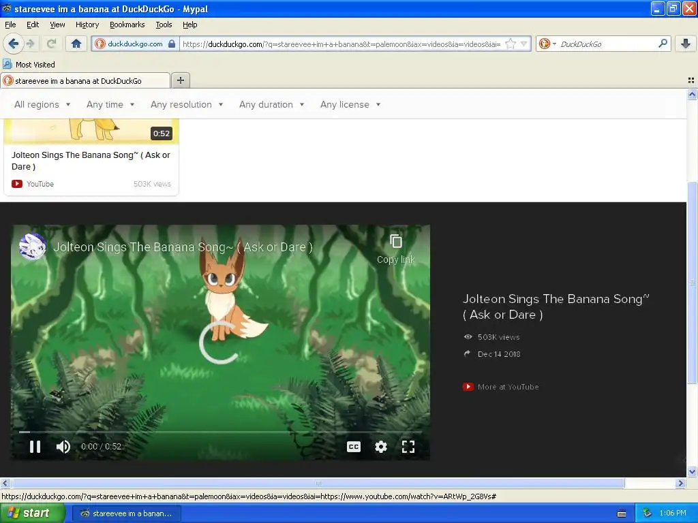698x523 pixels.
Task: Click the DuckDuckGo search box
Action: coord(606,44)
